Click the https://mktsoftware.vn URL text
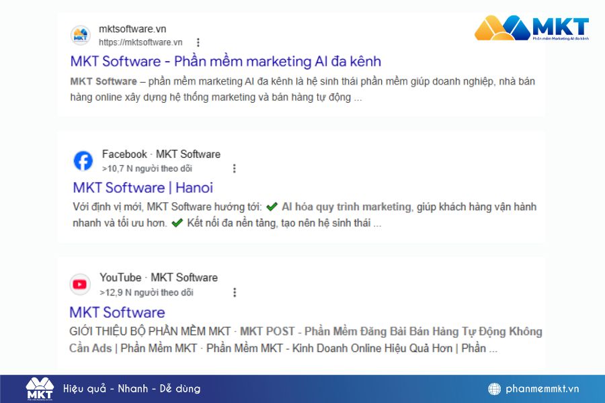 [140, 42]
